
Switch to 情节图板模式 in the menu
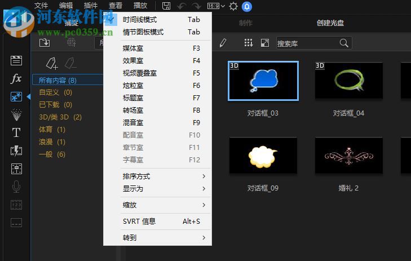(157, 32)
